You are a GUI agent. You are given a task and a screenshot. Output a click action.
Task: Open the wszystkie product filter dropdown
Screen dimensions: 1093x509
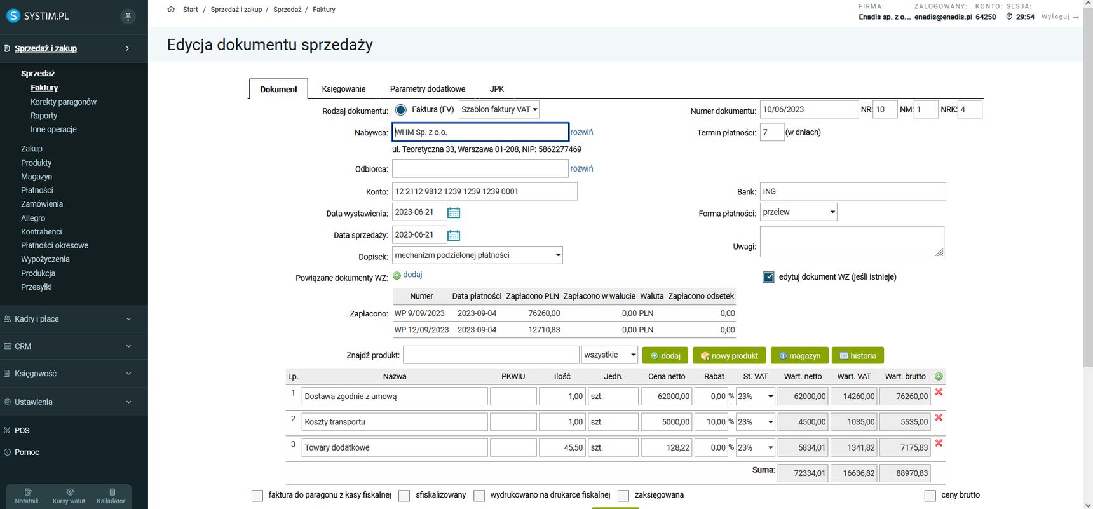tap(609, 355)
